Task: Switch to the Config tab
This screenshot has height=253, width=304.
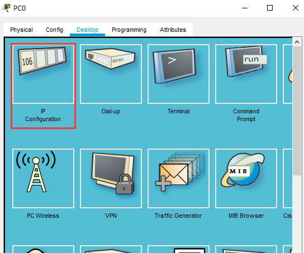Action: click(54, 30)
